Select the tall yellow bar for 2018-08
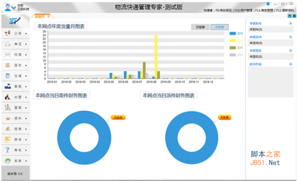Screen dimensions: 297x181 (156, 57)
